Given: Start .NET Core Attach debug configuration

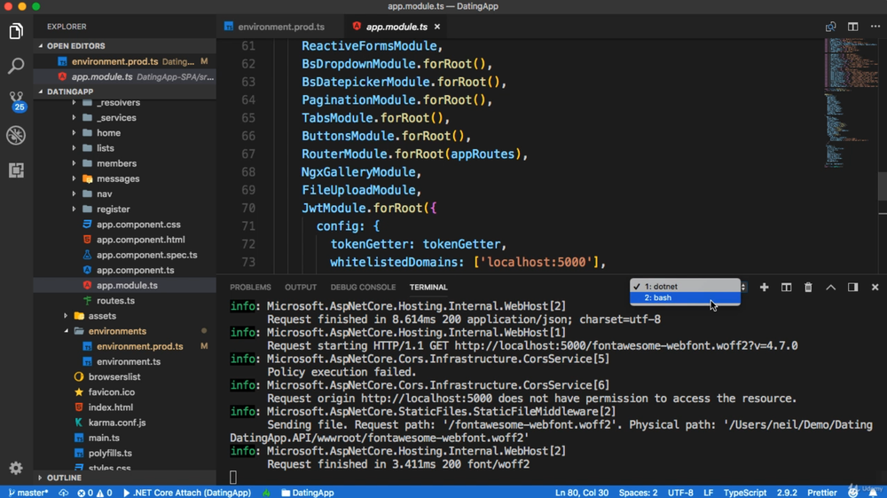Looking at the screenshot, I should 186,493.
